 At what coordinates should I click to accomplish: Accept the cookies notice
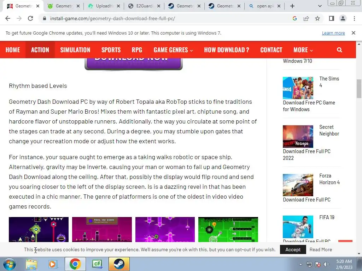(x=293, y=249)
